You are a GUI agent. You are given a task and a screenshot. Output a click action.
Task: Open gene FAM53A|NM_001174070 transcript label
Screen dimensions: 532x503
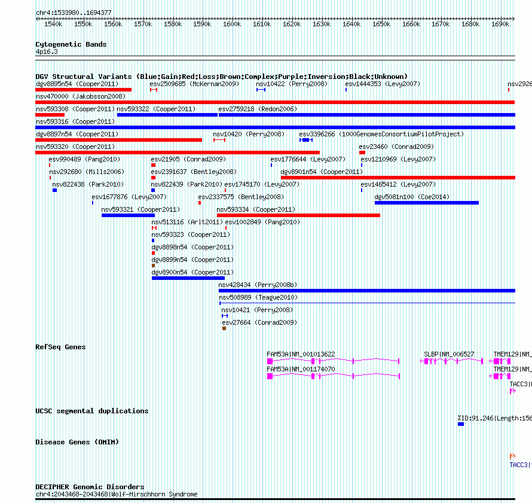pos(301,369)
